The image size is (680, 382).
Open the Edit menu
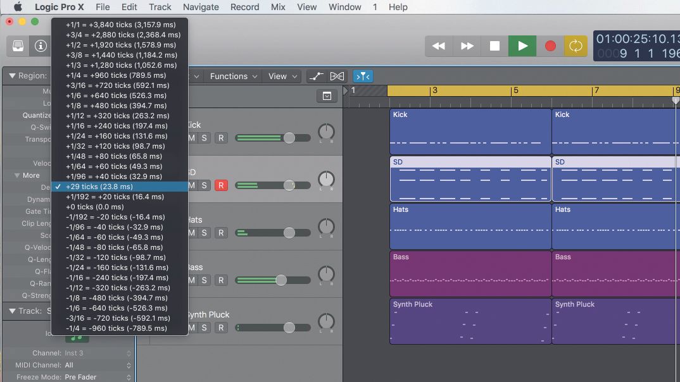click(129, 7)
